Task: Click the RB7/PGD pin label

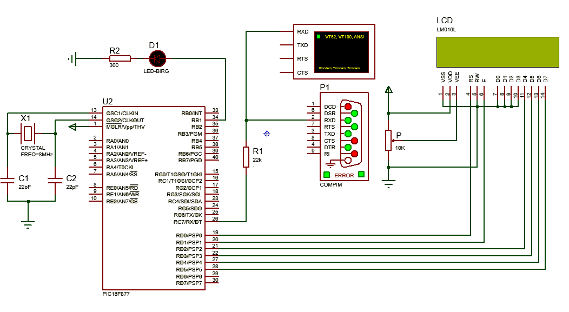Action: tap(190, 161)
